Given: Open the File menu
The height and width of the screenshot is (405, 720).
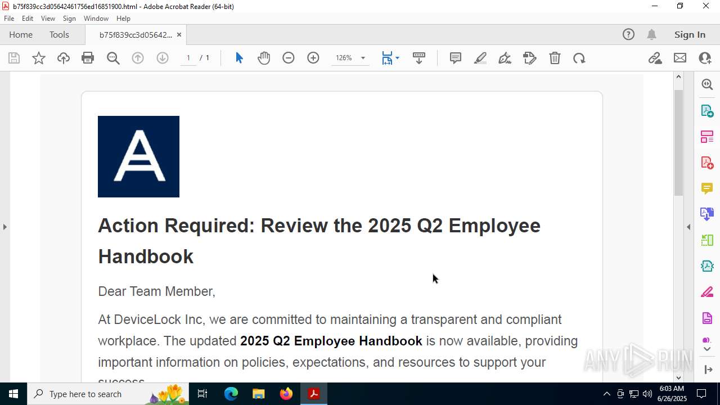Looking at the screenshot, I should (9, 19).
